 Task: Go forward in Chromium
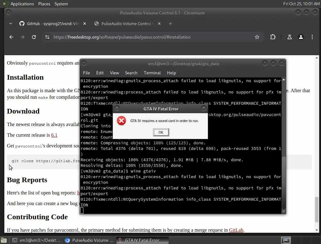point(23,37)
